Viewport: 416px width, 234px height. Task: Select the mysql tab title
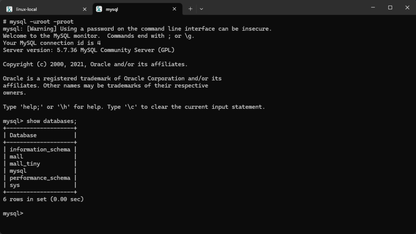[112, 9]
